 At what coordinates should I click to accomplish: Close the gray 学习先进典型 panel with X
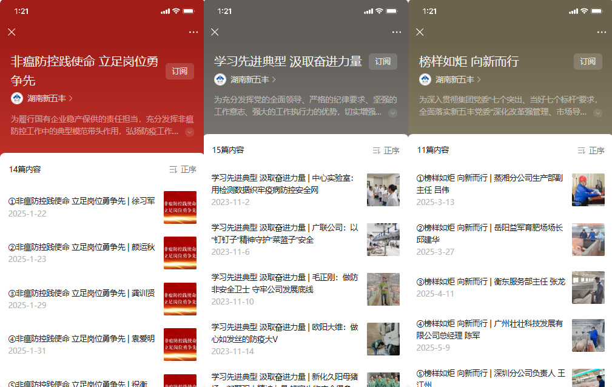[215, 32]
